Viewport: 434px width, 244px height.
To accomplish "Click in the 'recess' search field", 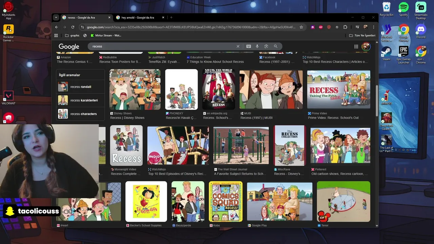I will click(x=163, y=46).
